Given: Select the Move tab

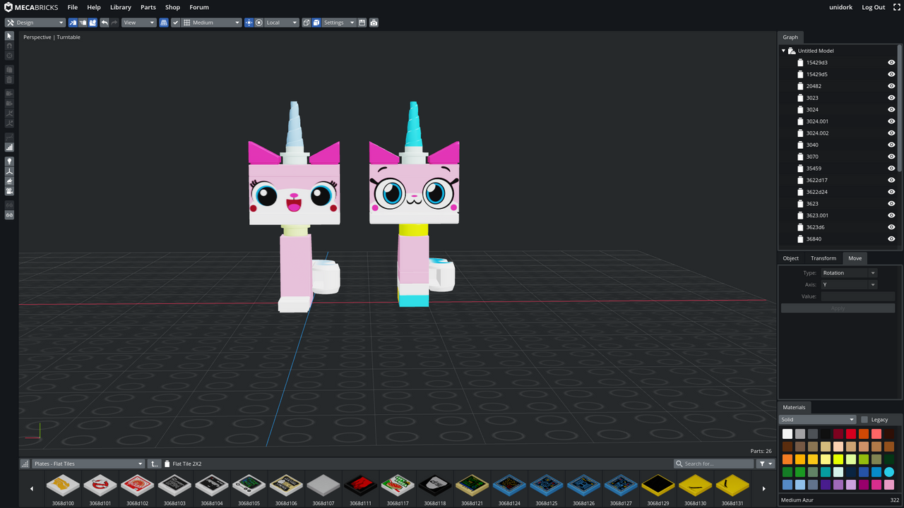Looking at the screenshot, I should [855, 258].
